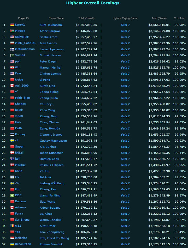This screenshot has height=248, width=188.
Task: Open player name Clement Ivanov
Action: (51, 135)
